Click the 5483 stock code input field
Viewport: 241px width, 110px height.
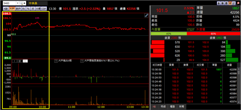(x=9, y=3)
